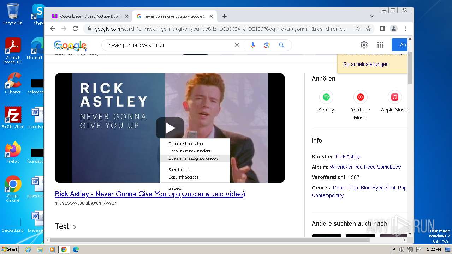Viewport: 452px width, 254px height.
Task: Click the Chrome back arrow
Action: (x=53, y=29)
